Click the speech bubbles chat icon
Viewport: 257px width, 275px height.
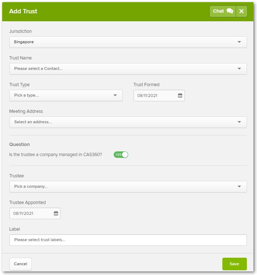coord(230,11)
